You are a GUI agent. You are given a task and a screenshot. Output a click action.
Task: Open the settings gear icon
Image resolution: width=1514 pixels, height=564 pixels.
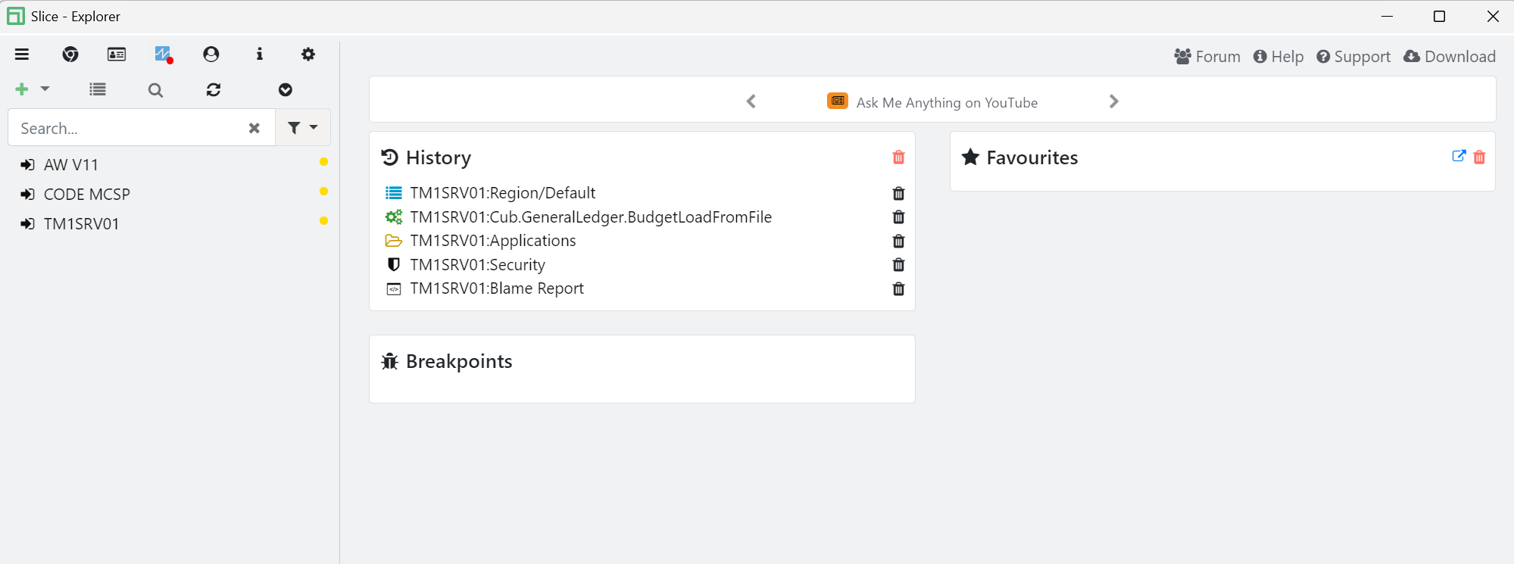(x=308, y=55)
